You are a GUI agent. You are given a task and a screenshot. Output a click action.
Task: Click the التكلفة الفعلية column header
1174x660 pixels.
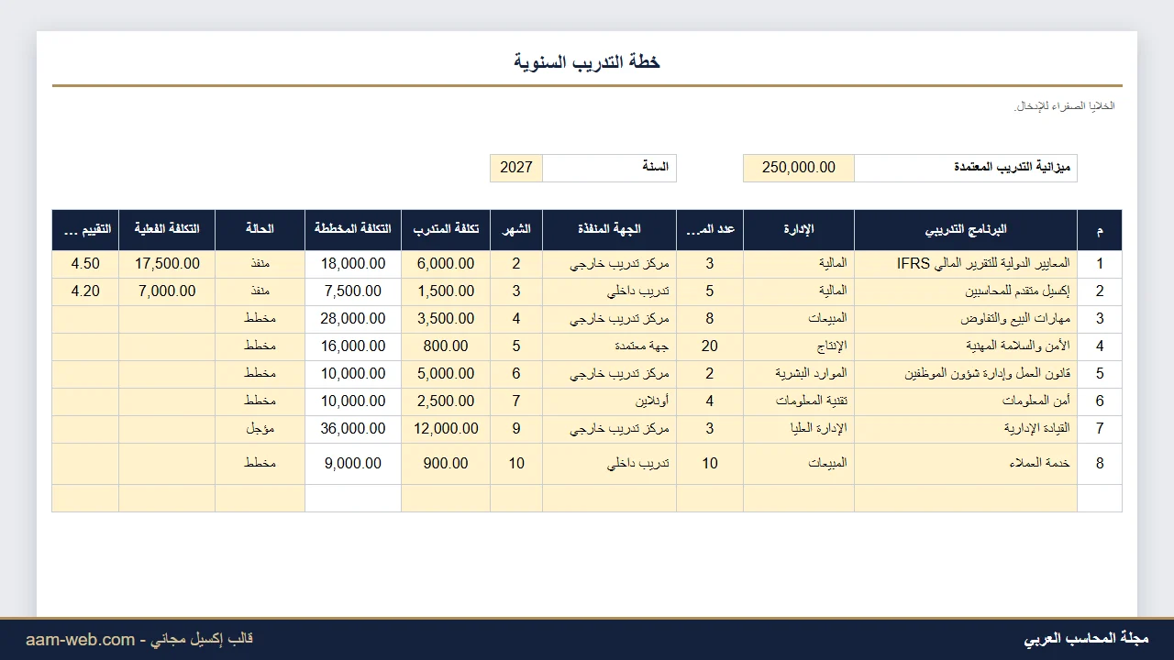[x=167, y=230]
